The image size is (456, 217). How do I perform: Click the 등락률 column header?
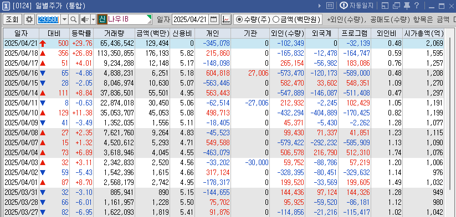[81, 33]
